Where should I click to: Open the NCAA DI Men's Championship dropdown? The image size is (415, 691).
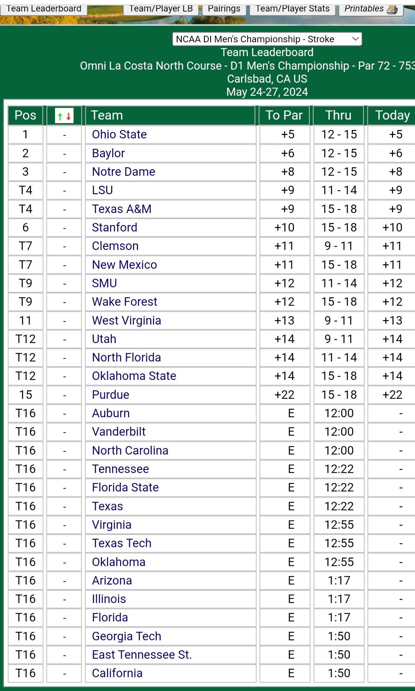(267, 39)
